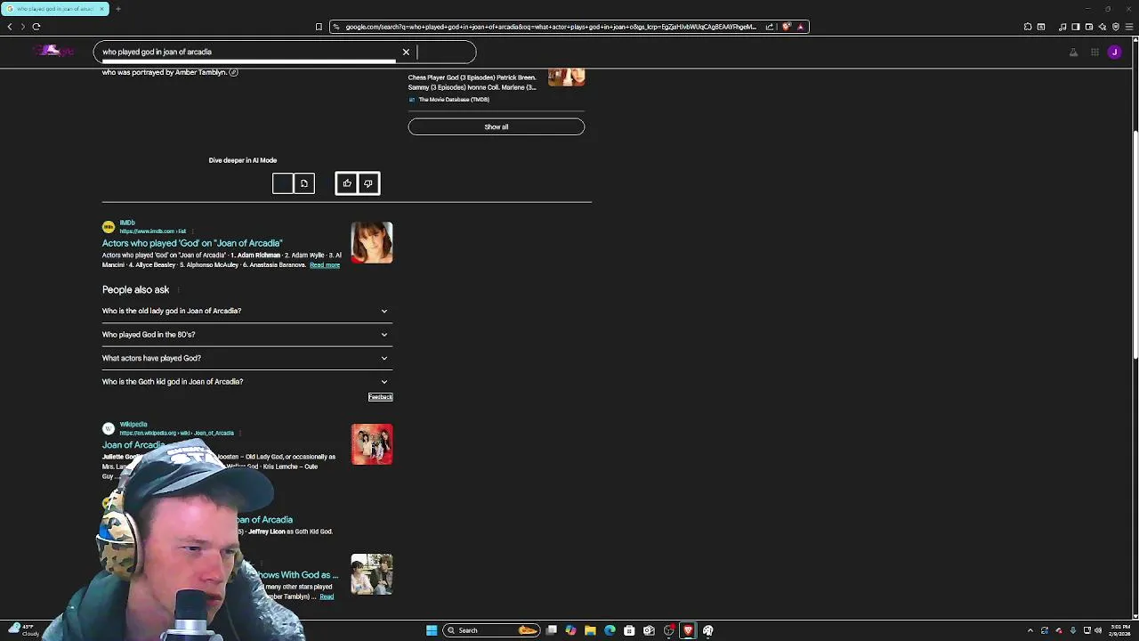
Task: Close the current browser tab
Action: (x=101, y=9)
